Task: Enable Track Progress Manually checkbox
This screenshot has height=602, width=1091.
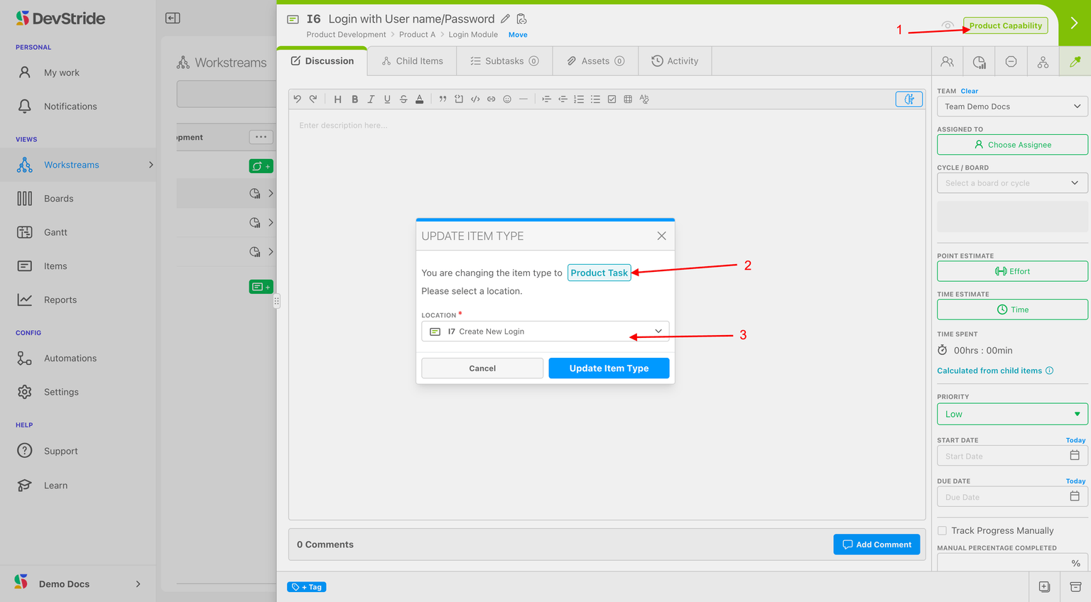Action: pos(942,530)
